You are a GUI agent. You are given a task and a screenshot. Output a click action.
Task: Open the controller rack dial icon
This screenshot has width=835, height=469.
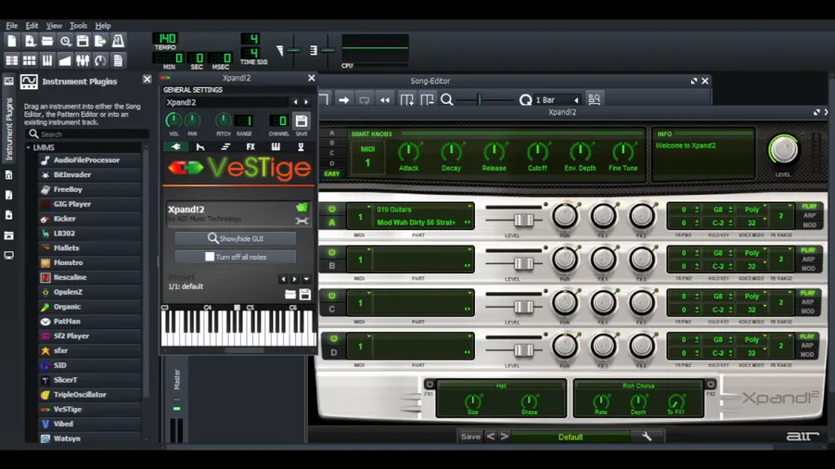click(x=100, y=60)
